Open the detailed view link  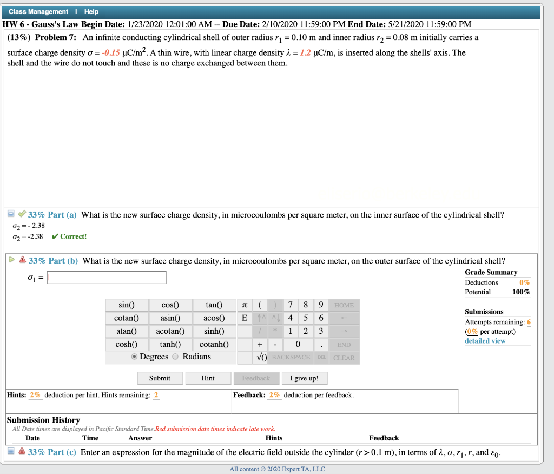point(483,340)
